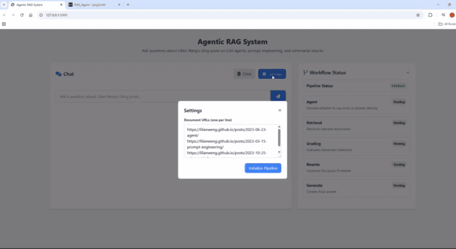456x249 pixels.
Task: Open the browser extensions menu
Action: (430, 15)
